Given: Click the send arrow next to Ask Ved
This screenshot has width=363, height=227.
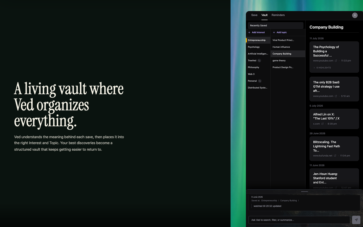Looking at the screenshot, I should click(356, 220).
